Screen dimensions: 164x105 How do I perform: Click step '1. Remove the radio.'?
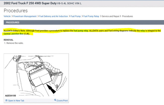point(14,43)
